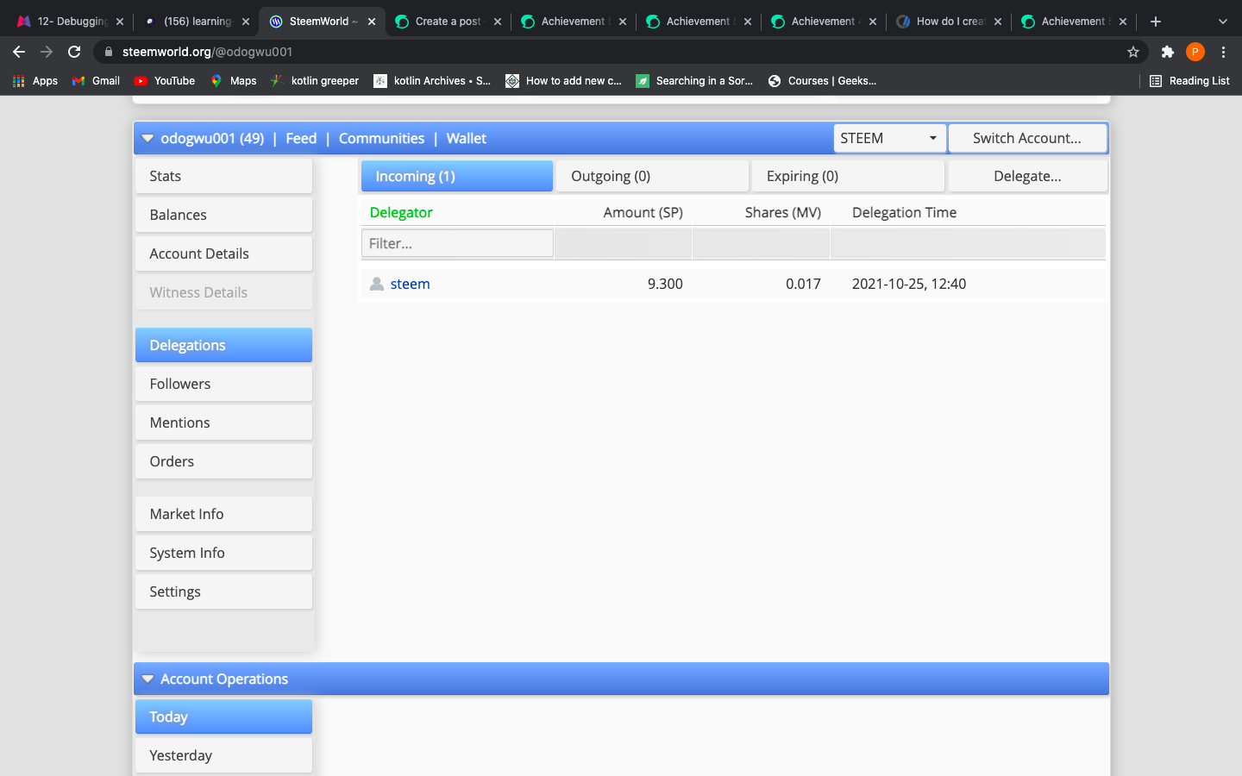Select the Delegations sidebar item
The height and width of the screenshot is (776, 1242).
(223, 345)
